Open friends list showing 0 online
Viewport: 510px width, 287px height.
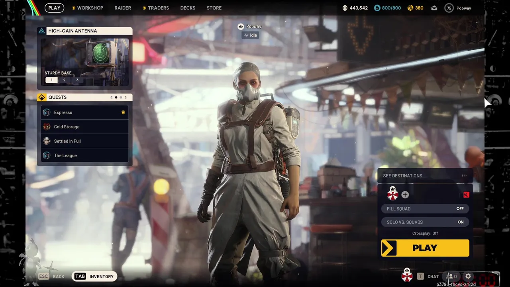click(451, 276)
